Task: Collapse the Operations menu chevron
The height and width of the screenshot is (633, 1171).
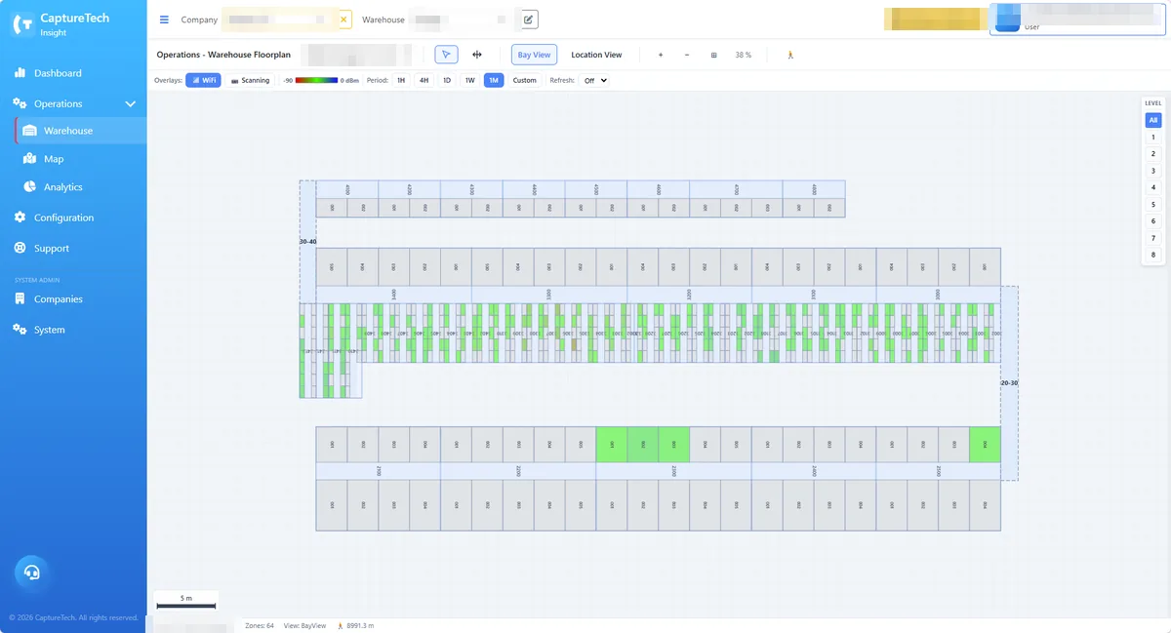Action: tap(131, 103)
